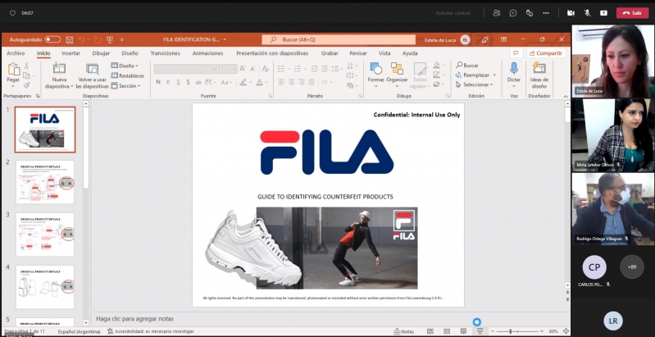Click the font color A button
The image size is (655, 337).
tap(259, 82)
